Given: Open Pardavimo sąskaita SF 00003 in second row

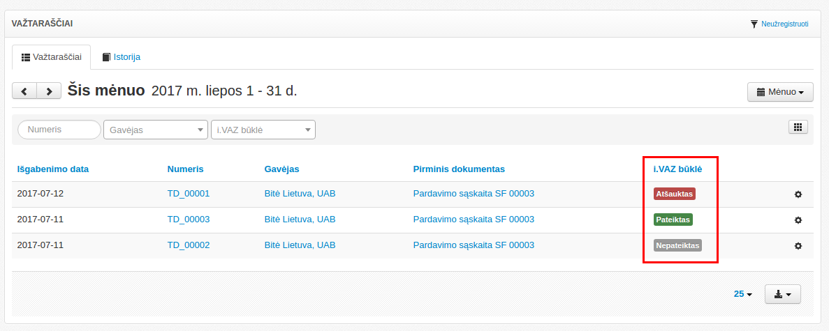Looking at the screenshot, I should (x=474, y=220).
